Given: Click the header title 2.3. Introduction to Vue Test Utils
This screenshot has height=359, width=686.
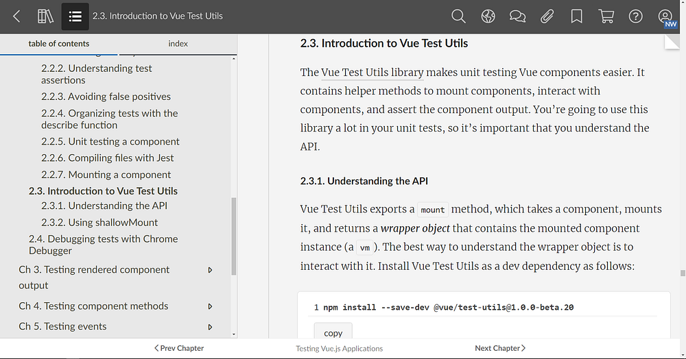Looking at the screenshot, I should coord(158,16).
